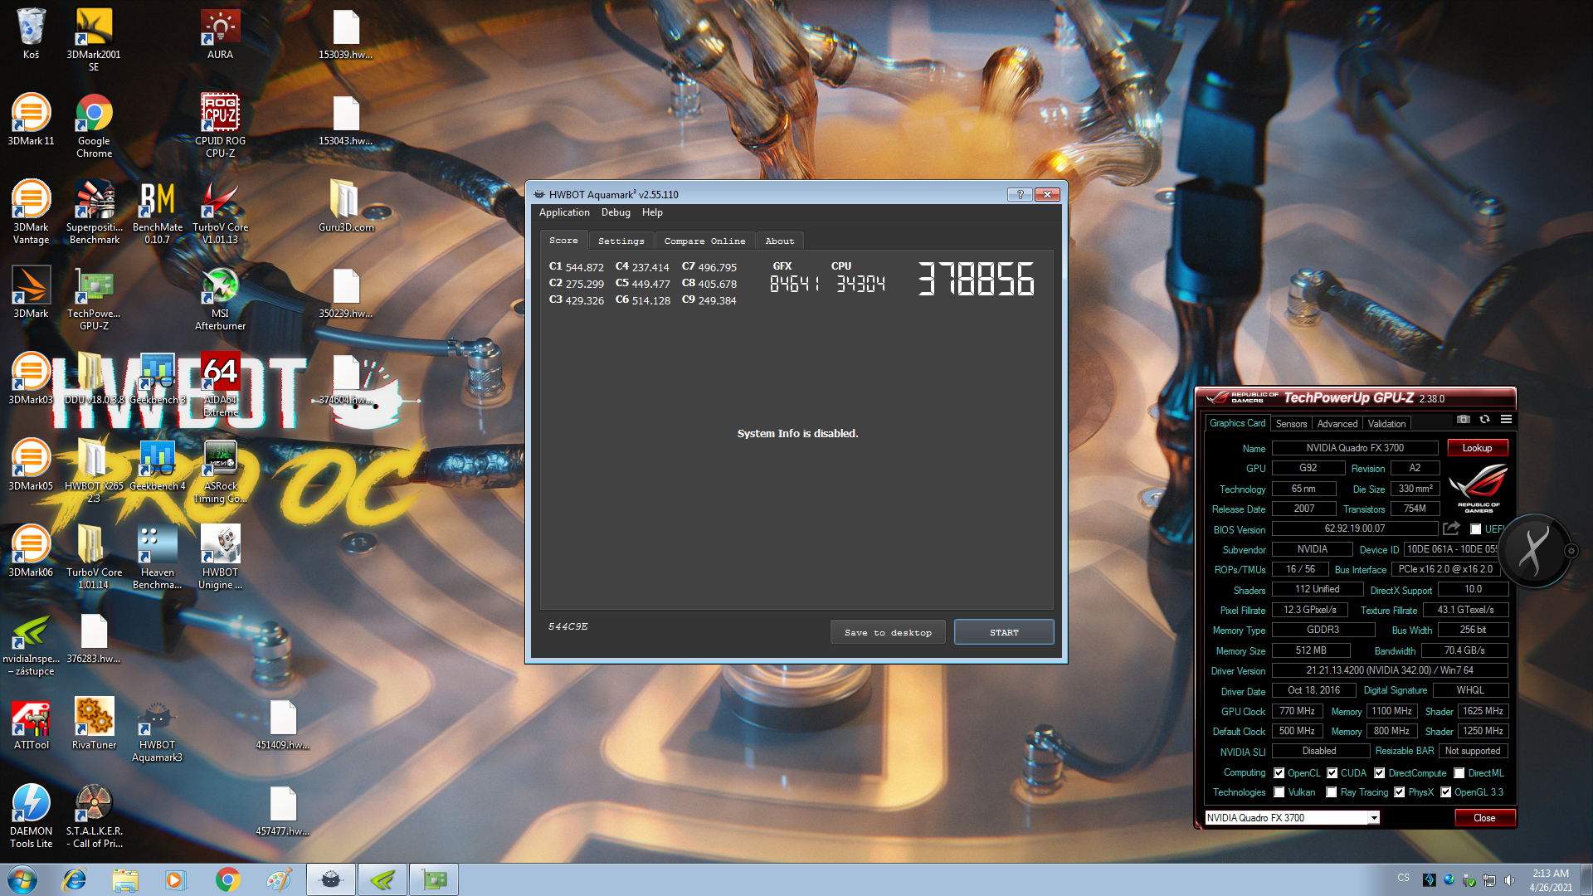This screenshot has height=896, width=1593.
Task: Open Validation tab in GPU-Z
Action: [x=1386, y=423]
